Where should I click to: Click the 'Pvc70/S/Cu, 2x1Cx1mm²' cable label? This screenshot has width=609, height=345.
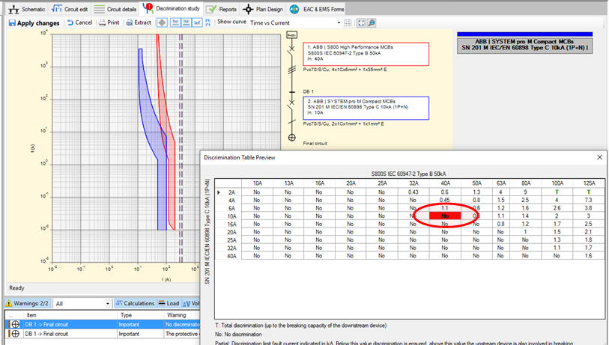tap(343, 123)
